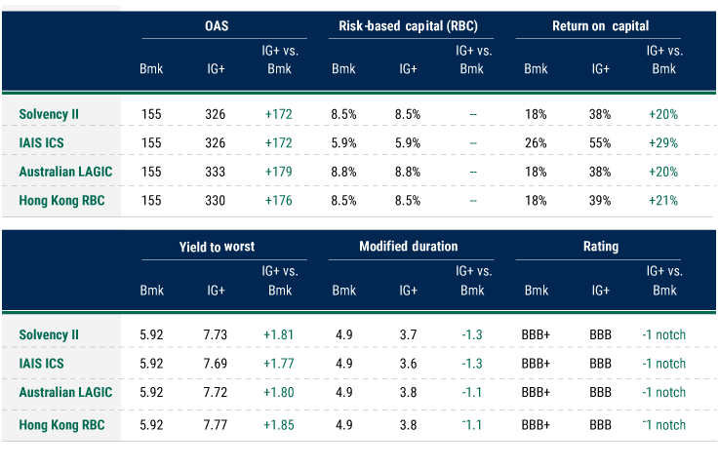Click the 333 OAS value for Australian LAGIC
This screenshot has width=719, height=468.
click(216, 172)
